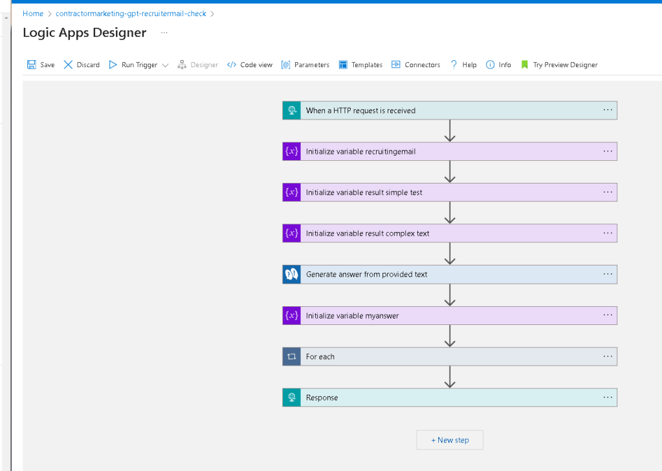Screen dimensions: 662x471
Task: Open ellipsis menu on Response step
Action: coord(608,397)
